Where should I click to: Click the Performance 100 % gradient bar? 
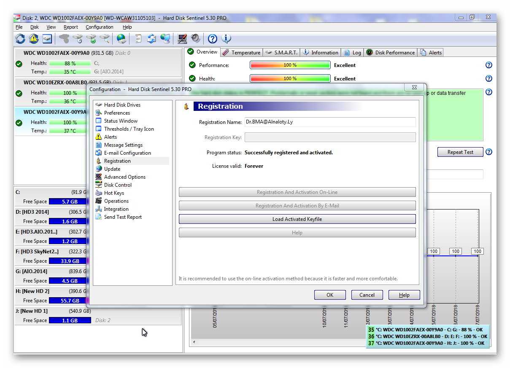pyautogui.click(x=290, y=65)
